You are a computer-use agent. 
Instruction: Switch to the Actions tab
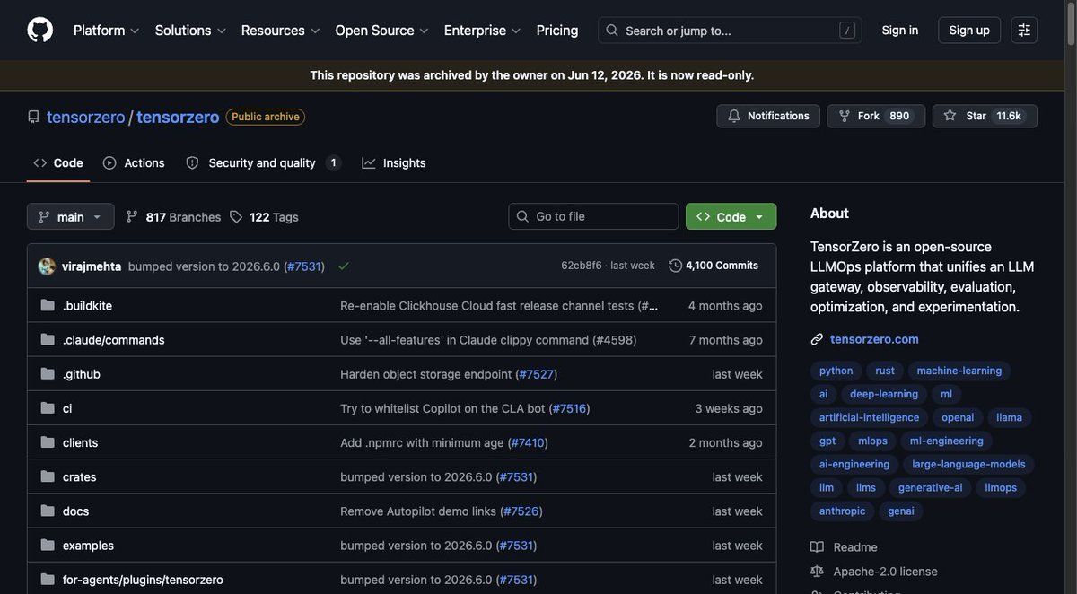pos(134,162)
